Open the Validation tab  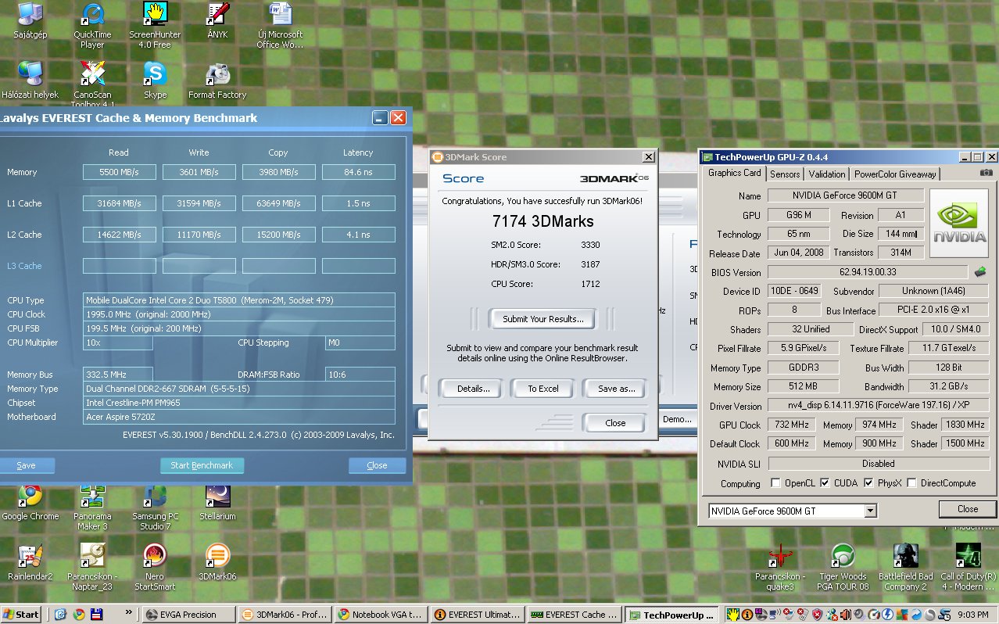coord(827,174)
